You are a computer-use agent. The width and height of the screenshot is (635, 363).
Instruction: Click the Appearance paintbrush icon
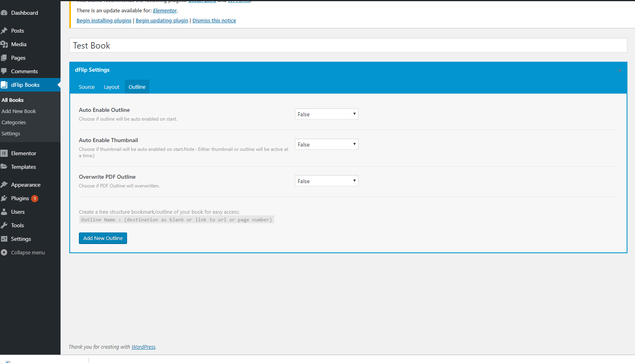click(4, 185)
